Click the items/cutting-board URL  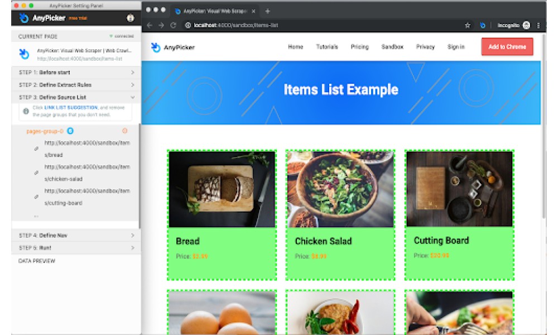coord(87,197)
